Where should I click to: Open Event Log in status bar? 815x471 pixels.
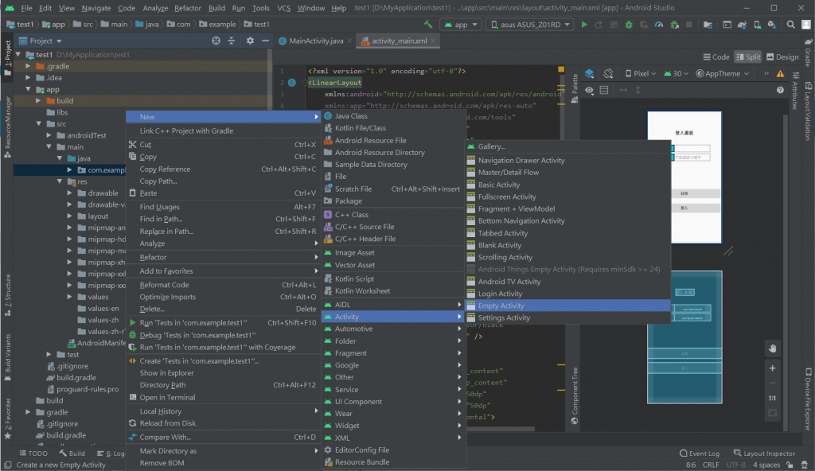click(699, 453)
